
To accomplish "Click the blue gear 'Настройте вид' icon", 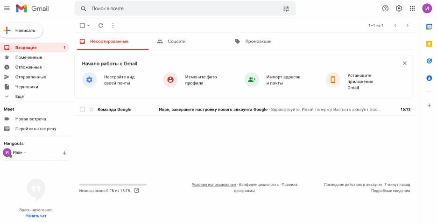I will (x=89, y=80).
